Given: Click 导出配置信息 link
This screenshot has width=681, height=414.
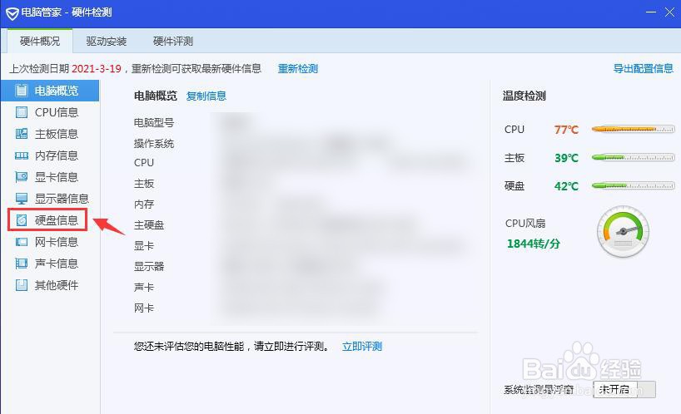Looking at the screenshot, I should pyautogui.click(x=644, y=68).
